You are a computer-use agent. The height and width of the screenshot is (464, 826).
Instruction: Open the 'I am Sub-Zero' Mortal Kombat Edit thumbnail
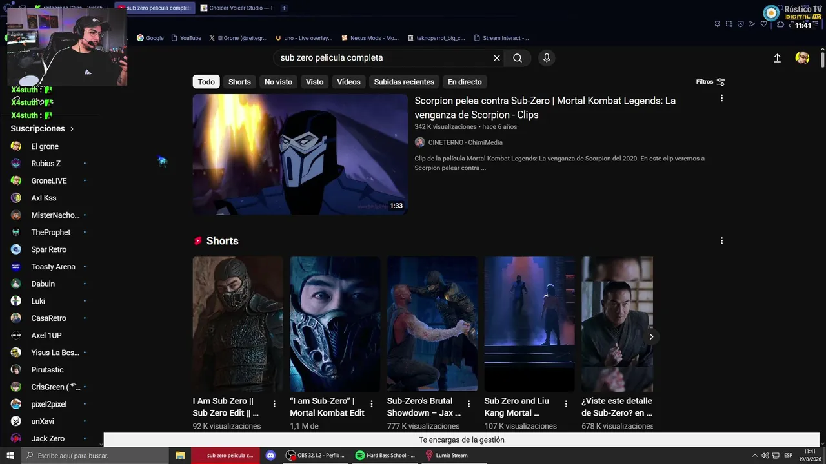click(335, 324)
